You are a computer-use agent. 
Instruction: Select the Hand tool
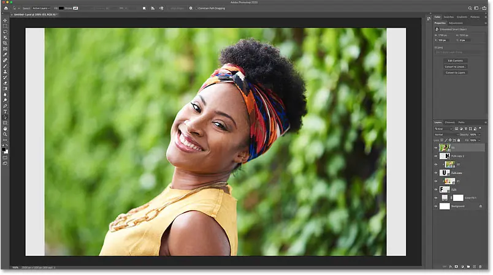coord(5,129)
